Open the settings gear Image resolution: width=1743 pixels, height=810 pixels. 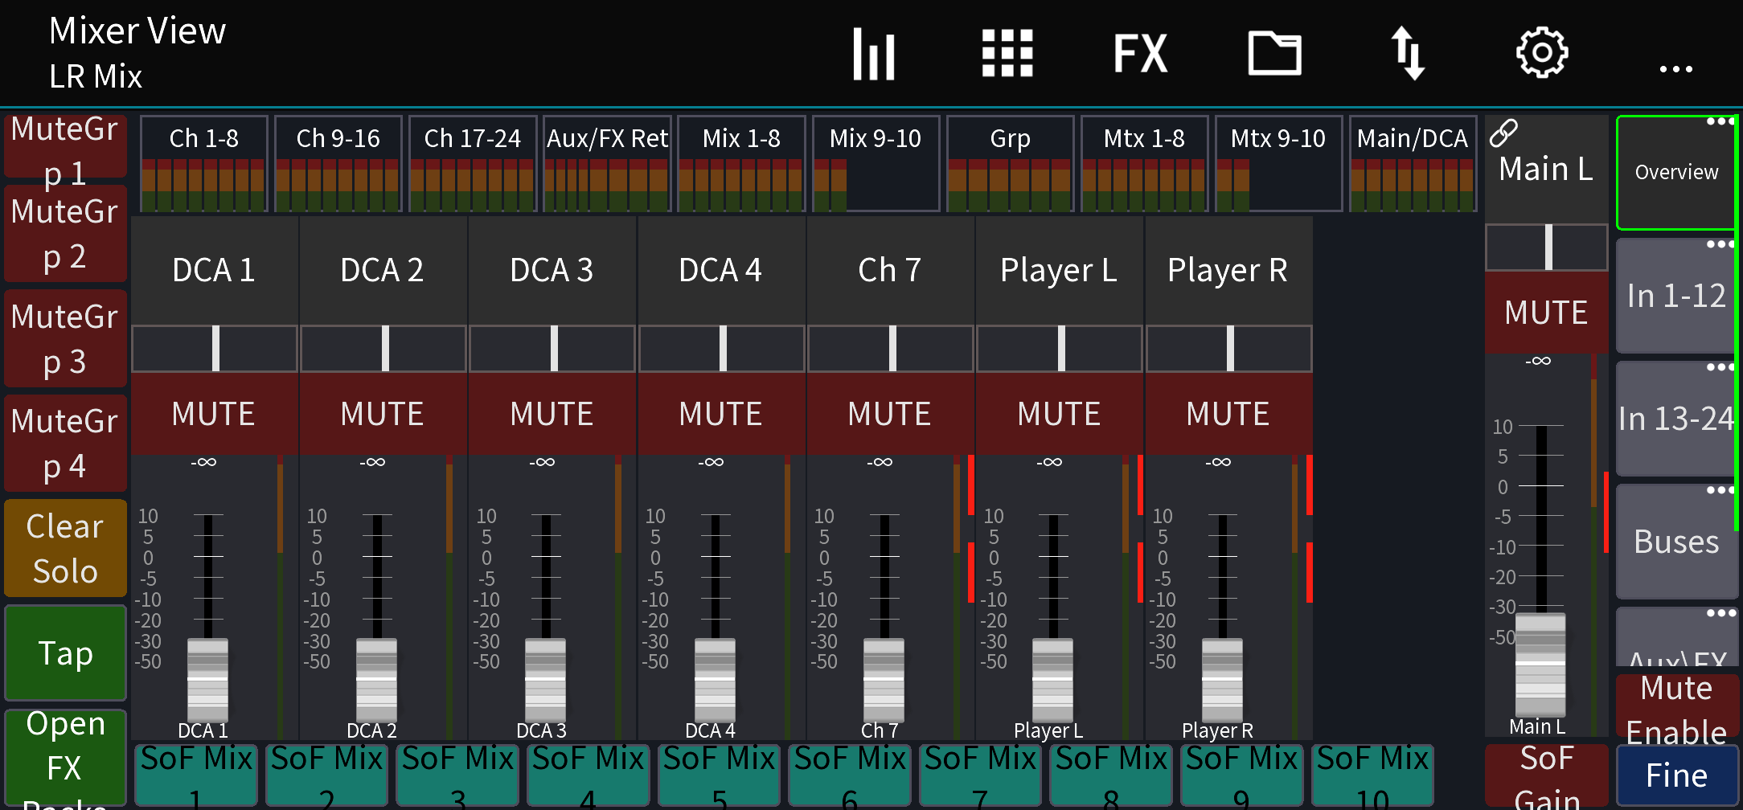click(x=1541, y=52)
